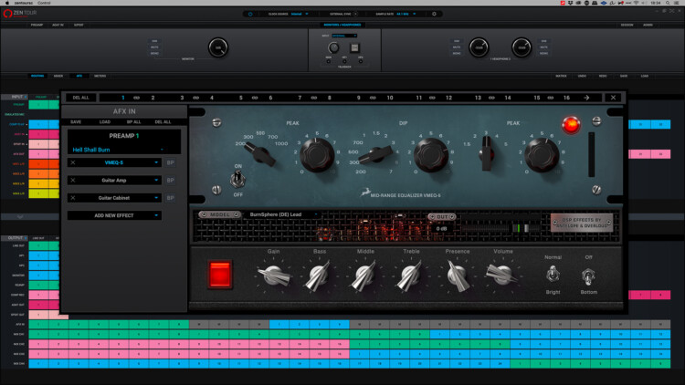Flip the Off/Bottom switch
685x385 pixels.
click(x=588, y=276)
